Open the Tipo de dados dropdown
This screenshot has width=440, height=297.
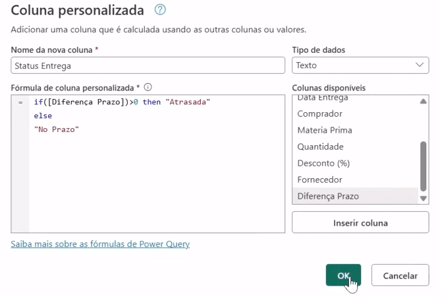point(360,65)
